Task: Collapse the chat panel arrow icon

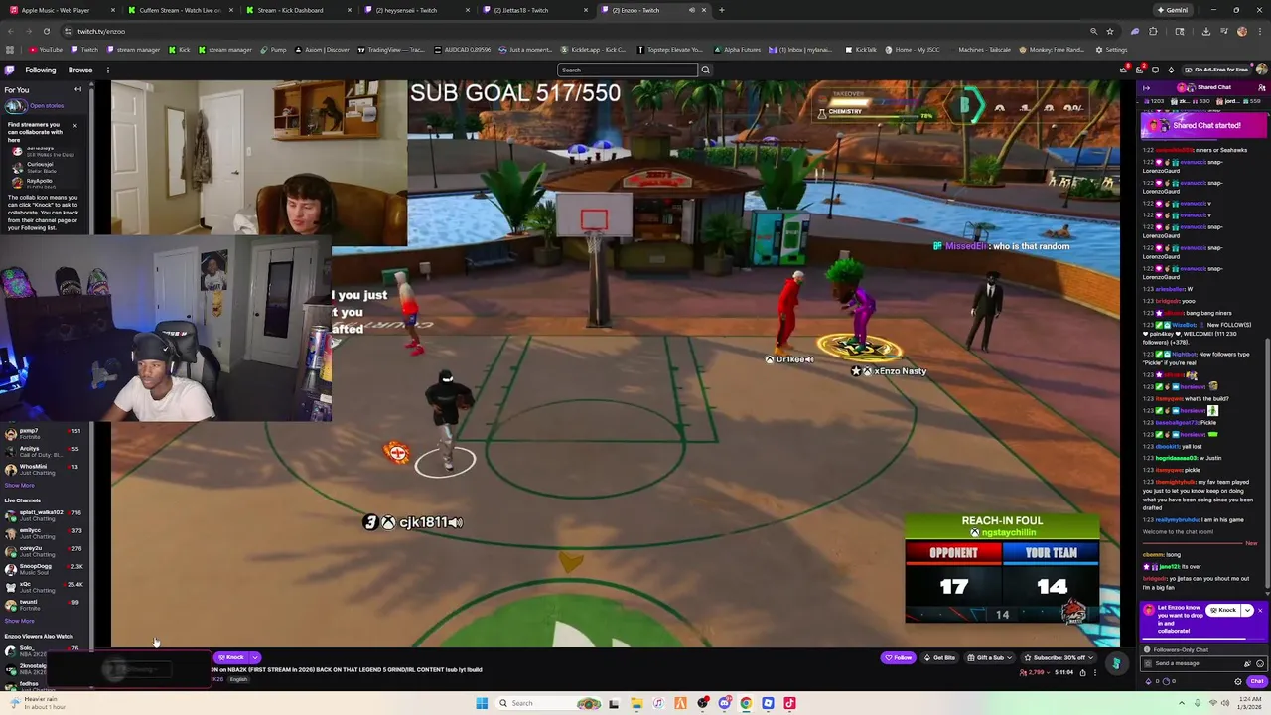Action: pos(1146,87)
